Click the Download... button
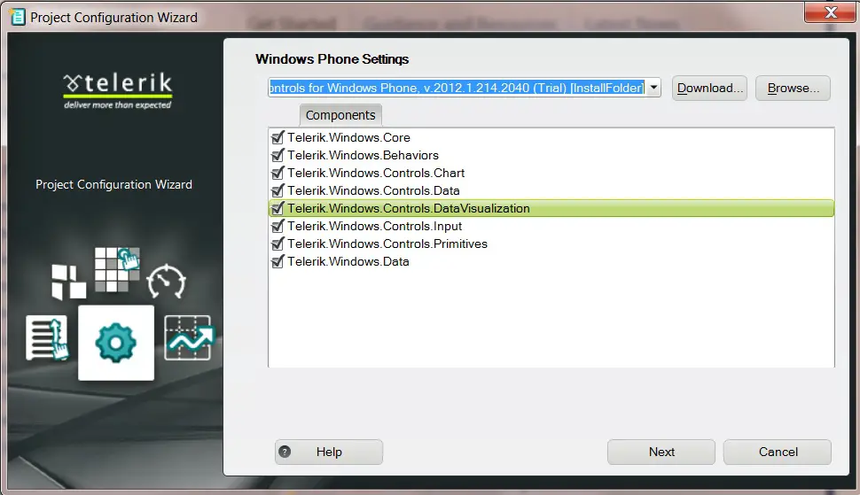Viewport: 860px width, 495px height. point(709,89)
